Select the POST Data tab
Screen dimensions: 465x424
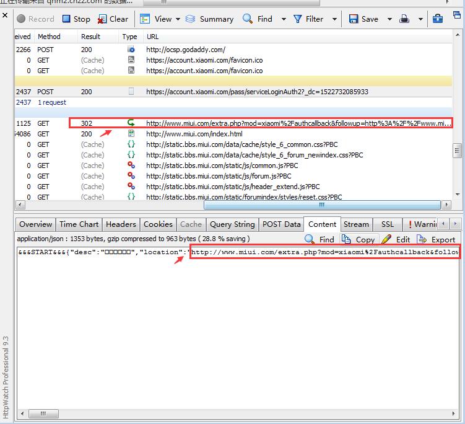pos(281,224)
